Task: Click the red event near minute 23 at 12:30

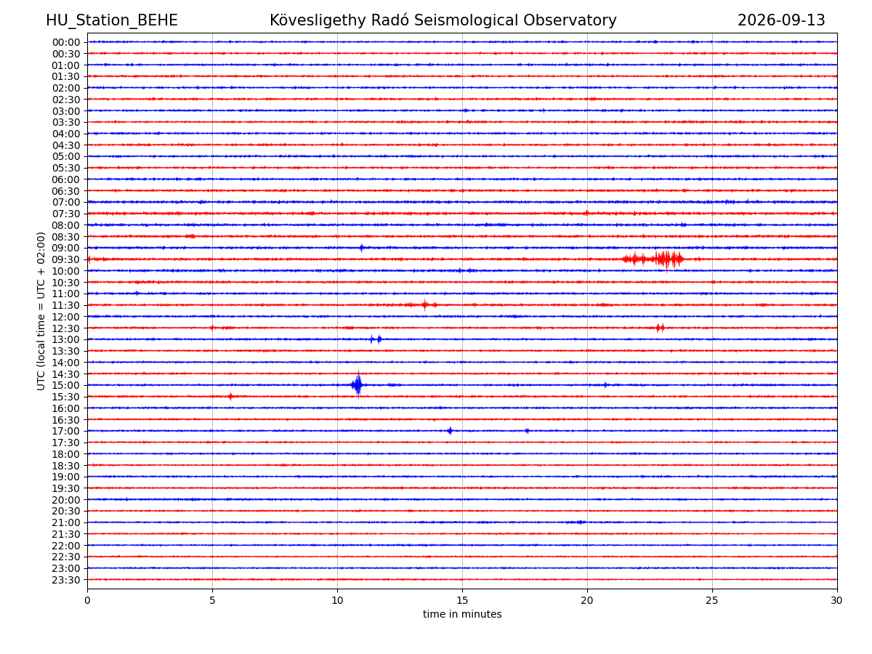Action: pyautogui.click(x=660, y=328)
